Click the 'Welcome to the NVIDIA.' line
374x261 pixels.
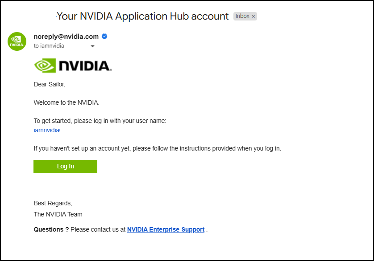pos(66,102)
